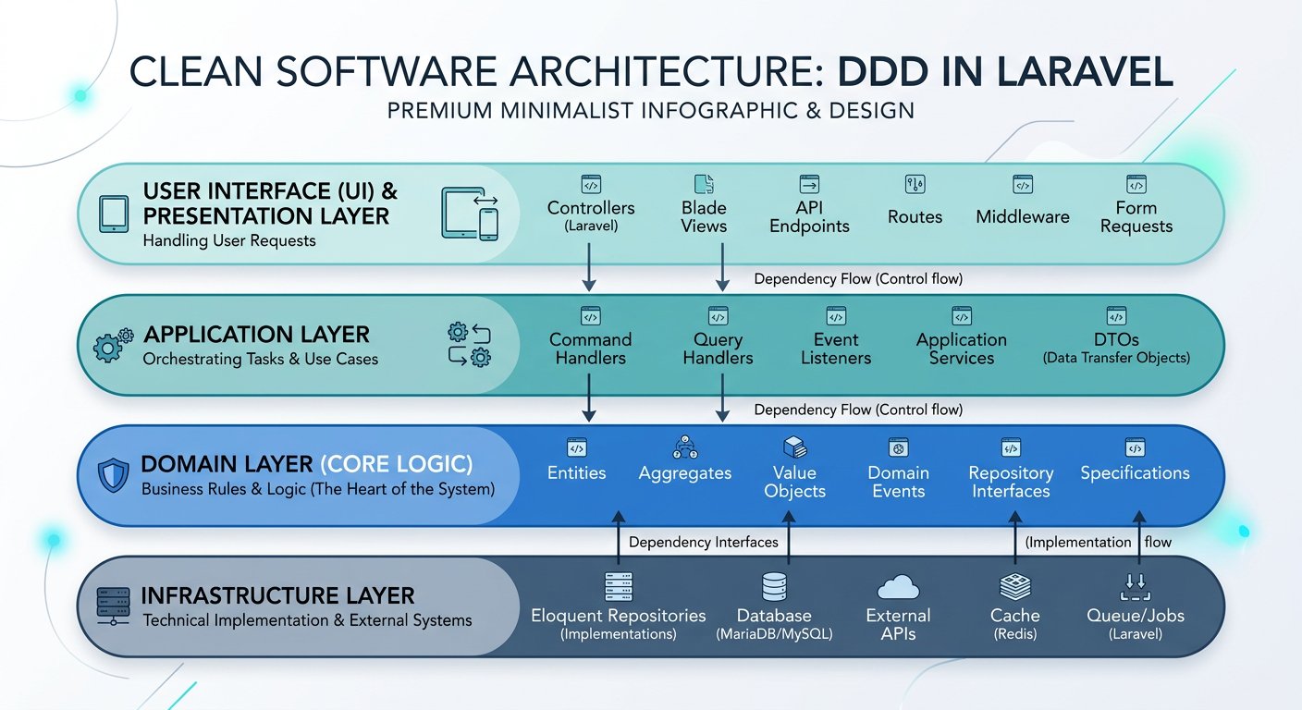Screen dimensions: 1302x710
Task: Select the "API Endpoints" label
Action: point(809,216)
